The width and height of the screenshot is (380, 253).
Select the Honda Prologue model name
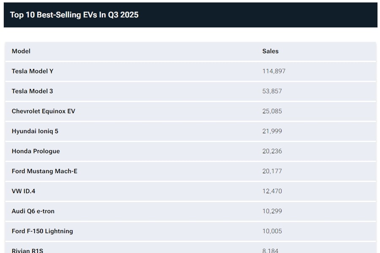(x=36, y=151)
